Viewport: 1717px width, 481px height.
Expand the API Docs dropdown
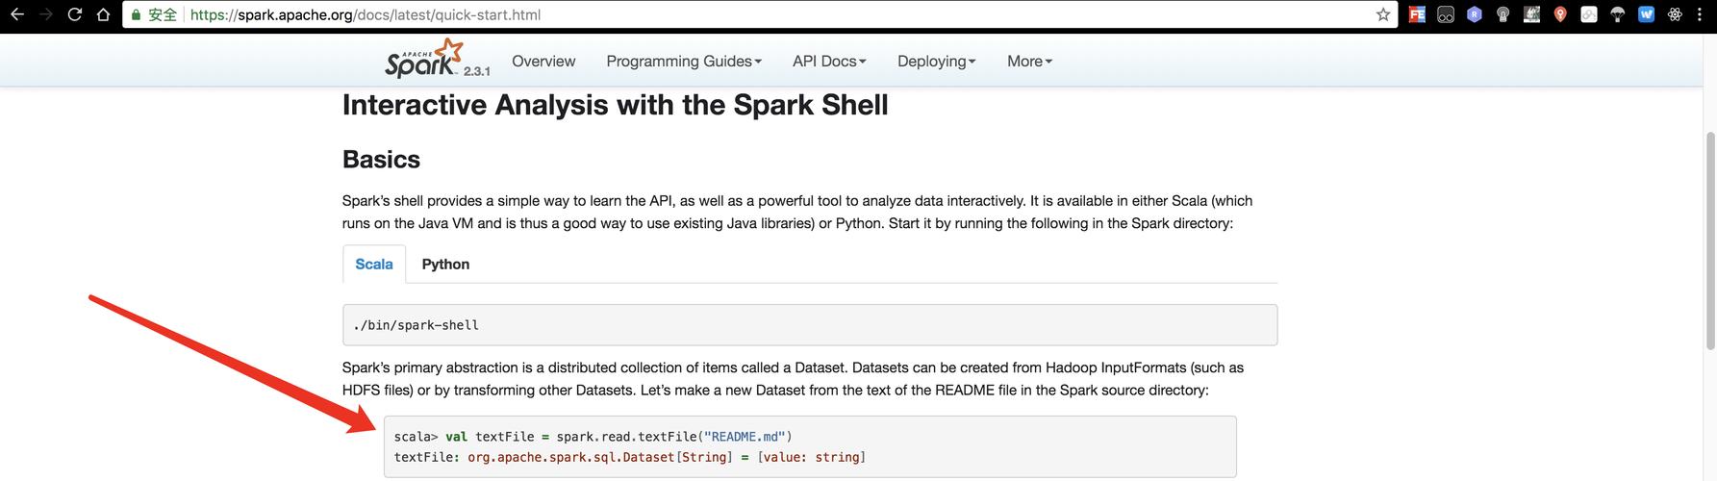coord(829,61)
